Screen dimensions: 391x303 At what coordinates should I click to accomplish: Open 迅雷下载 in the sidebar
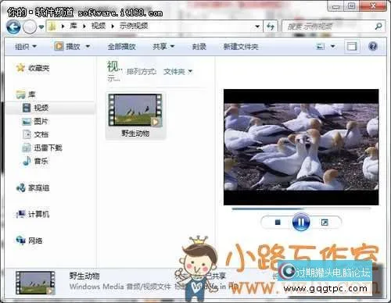pyautogui.click(x=48, y=148)
